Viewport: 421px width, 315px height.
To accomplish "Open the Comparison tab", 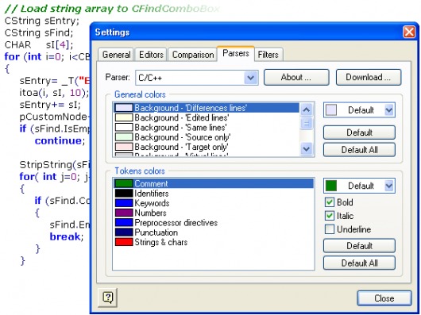I will point(193,55).
